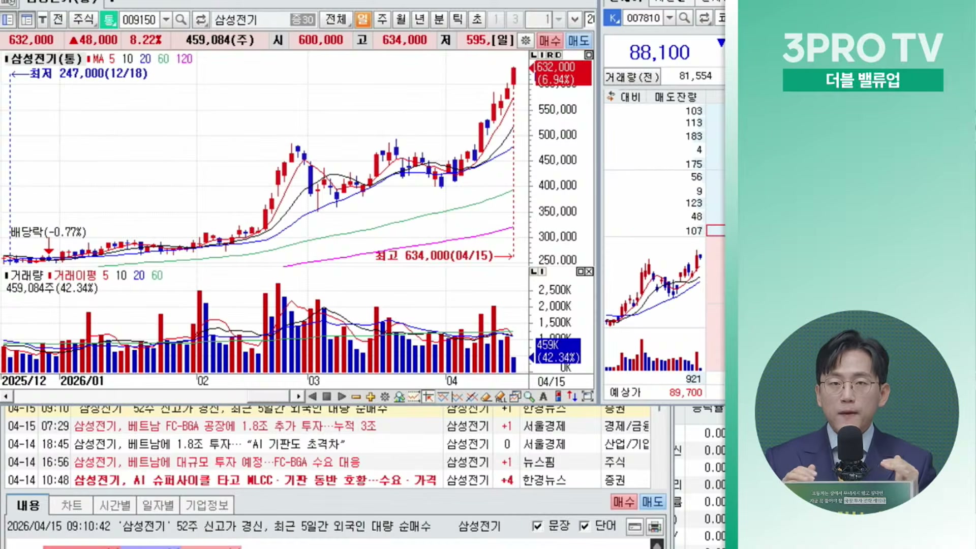Click the printer icon in news panel
Screen dimensions: 976x549
click(x=655, y=527)
